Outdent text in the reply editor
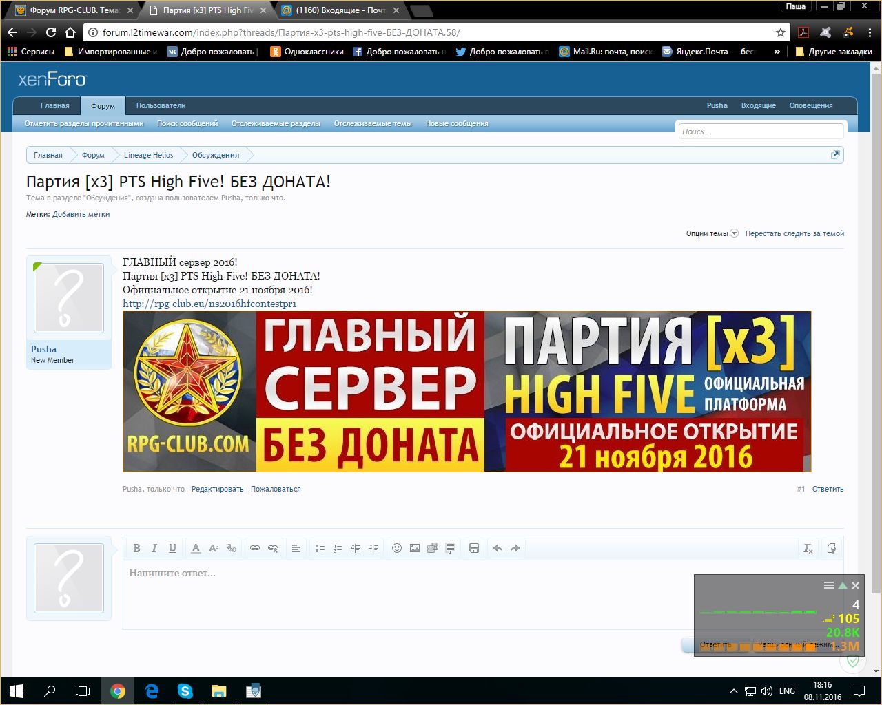882x705 pixels. click(356, 548)
